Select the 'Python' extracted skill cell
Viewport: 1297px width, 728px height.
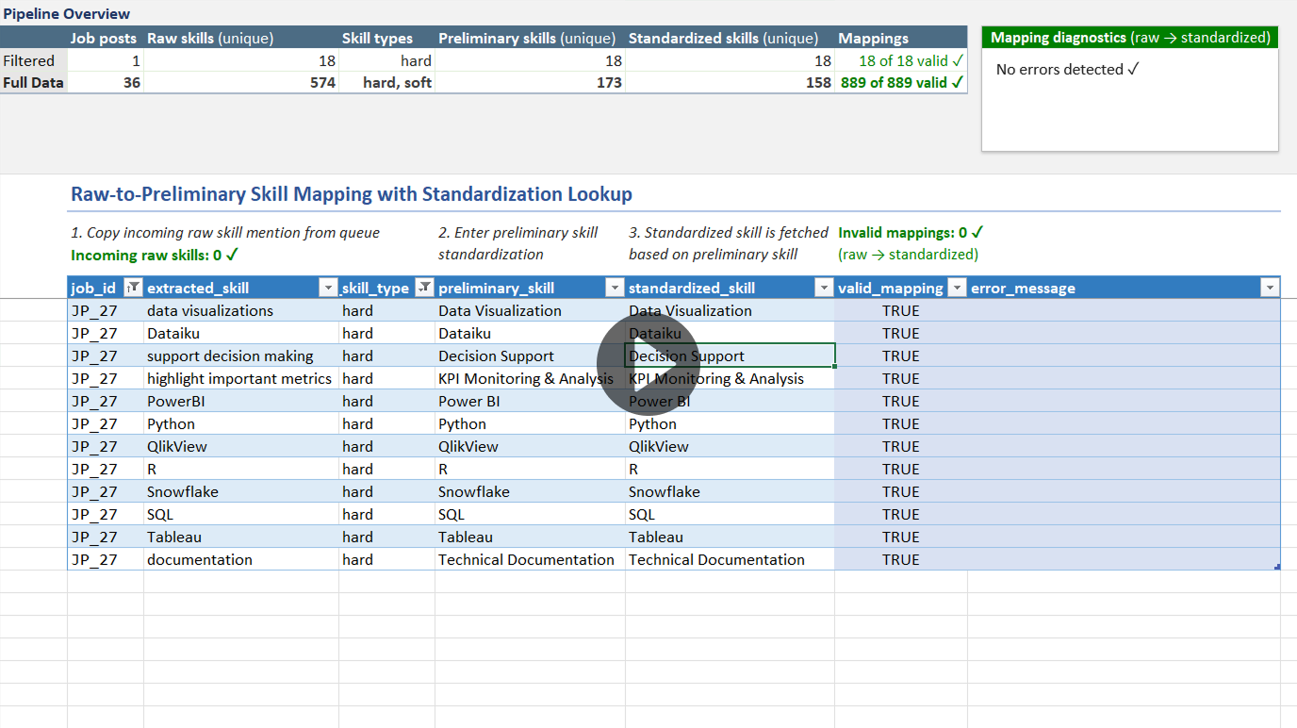(x=241, y=423)
